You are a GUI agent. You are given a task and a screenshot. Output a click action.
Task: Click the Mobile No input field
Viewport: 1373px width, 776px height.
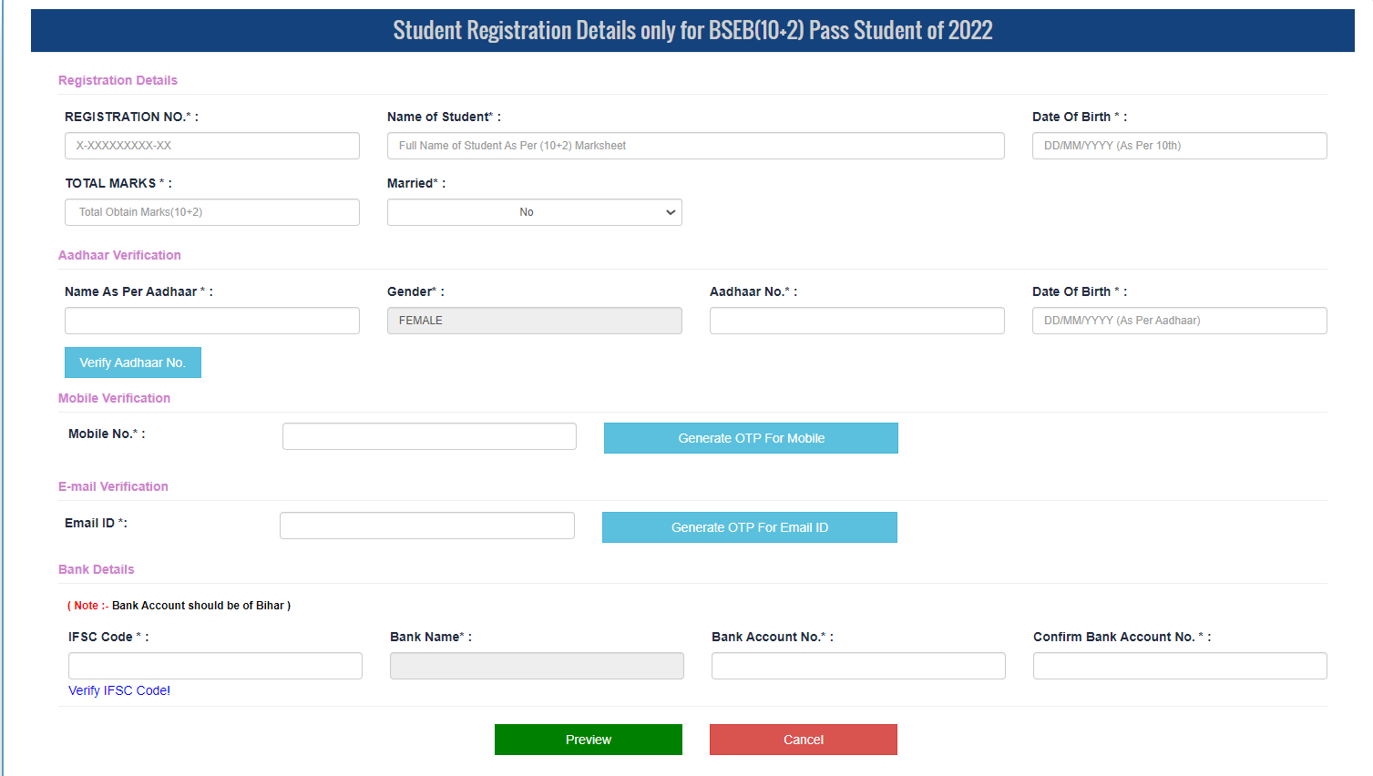pos(428,435)
